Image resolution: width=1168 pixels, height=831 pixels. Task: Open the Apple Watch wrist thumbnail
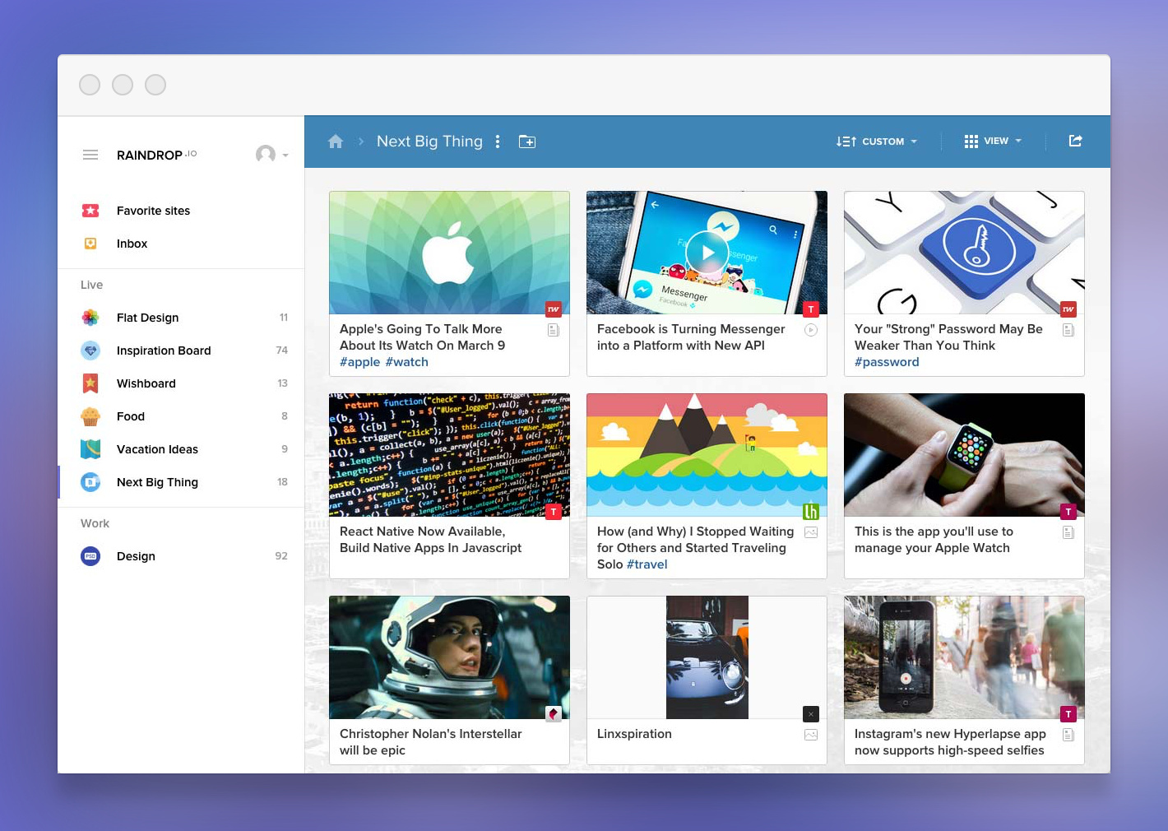[964, 455]
